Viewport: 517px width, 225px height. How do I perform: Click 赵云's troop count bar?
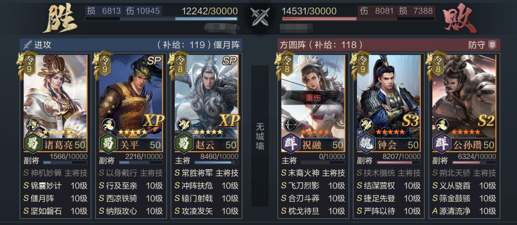click(x=216, y=162)
